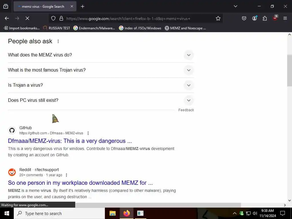Click the green tray icon with figures
Screen dimensions: 292x219
[x=241, y=213]
